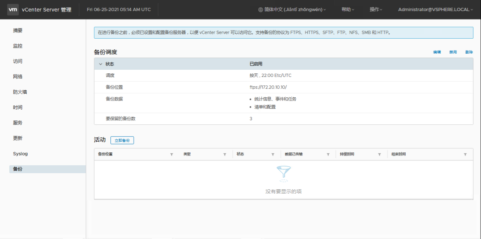The height and width of the screenshot is (239, 481).
Task: Open the 简体中文 language dropdown
Action: (x=292, y=9)
